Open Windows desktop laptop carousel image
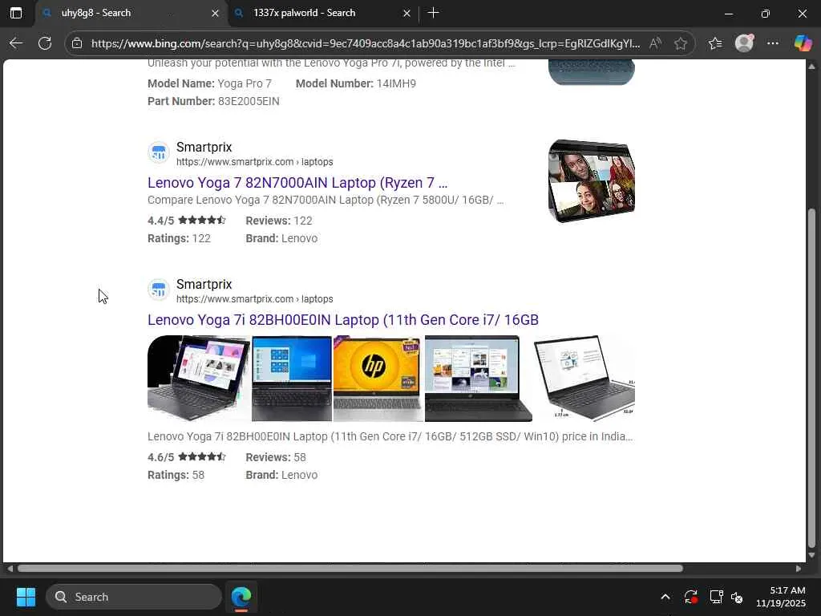The height and width of the screenshot is (616, 821). coord(292,379)
